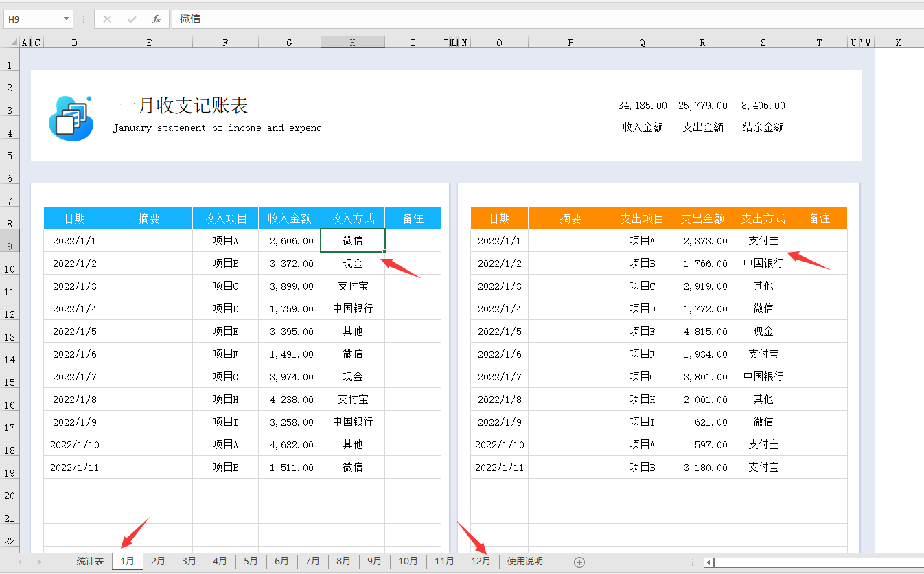
Task: Switch to the 8月 sheet tab
Action: pyautogui.click(x=343, y=562)
